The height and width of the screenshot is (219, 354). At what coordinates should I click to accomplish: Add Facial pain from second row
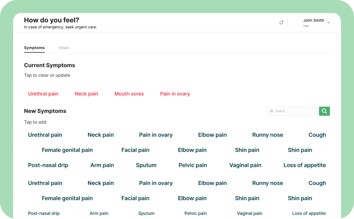click(135, 150)
